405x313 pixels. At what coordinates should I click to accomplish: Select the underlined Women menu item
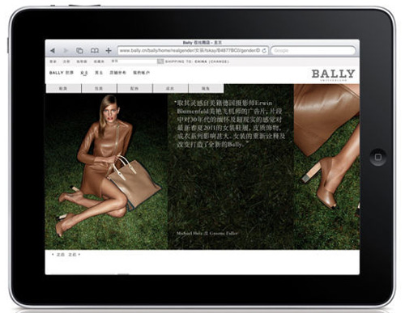[x=84, y=73]
